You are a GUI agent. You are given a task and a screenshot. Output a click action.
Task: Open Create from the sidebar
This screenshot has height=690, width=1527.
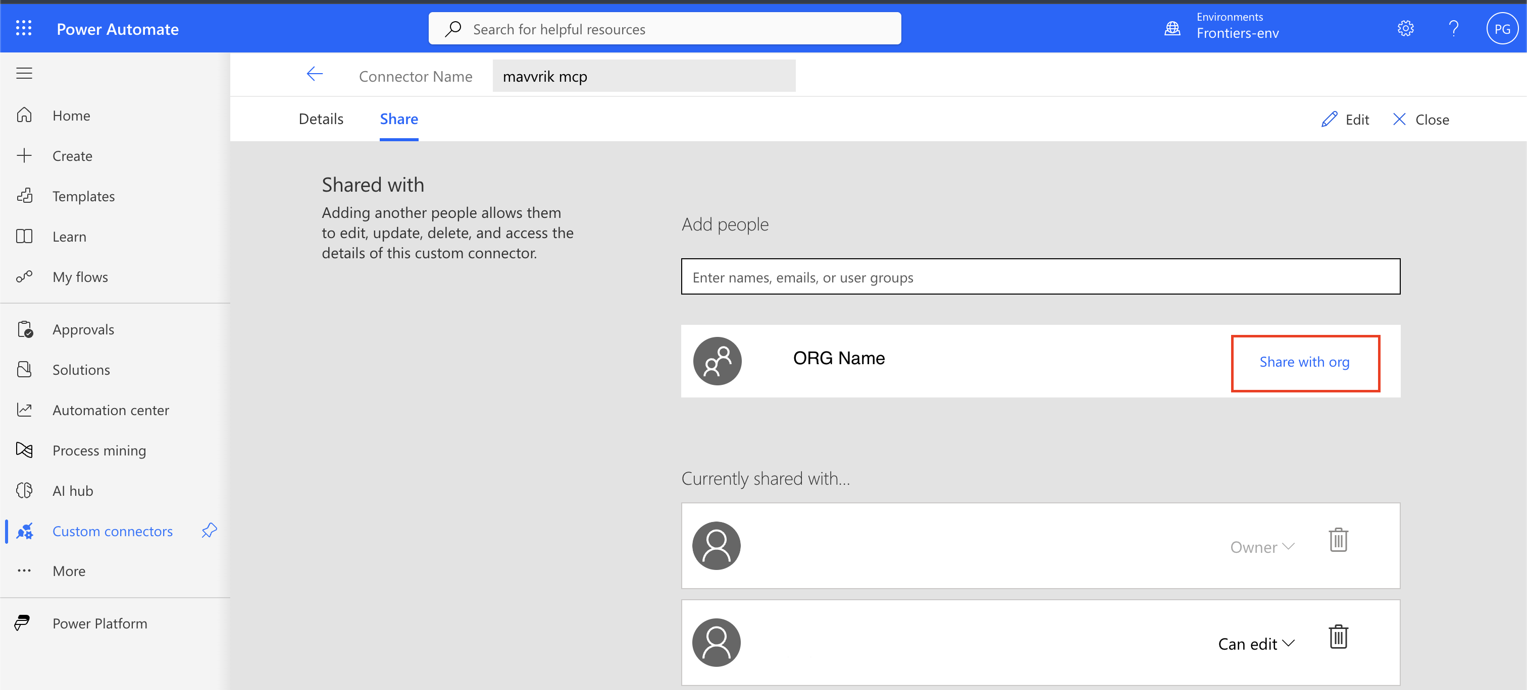72,156
